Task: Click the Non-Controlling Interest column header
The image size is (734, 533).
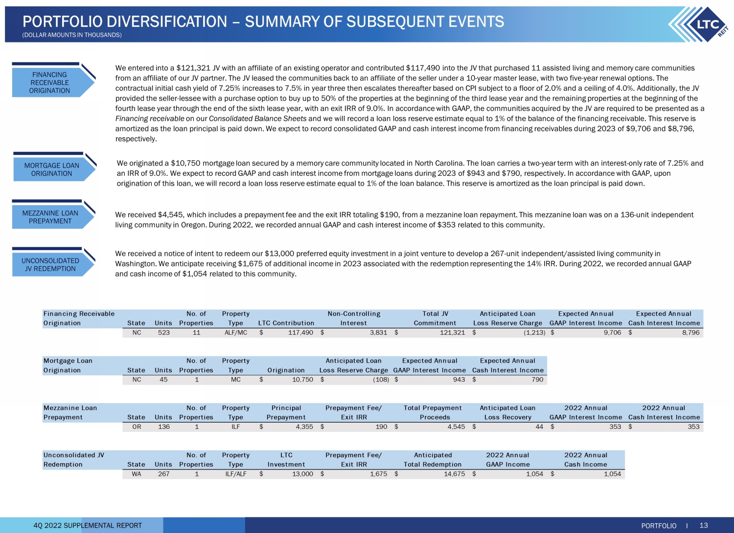Action: (x=354, y=319)
